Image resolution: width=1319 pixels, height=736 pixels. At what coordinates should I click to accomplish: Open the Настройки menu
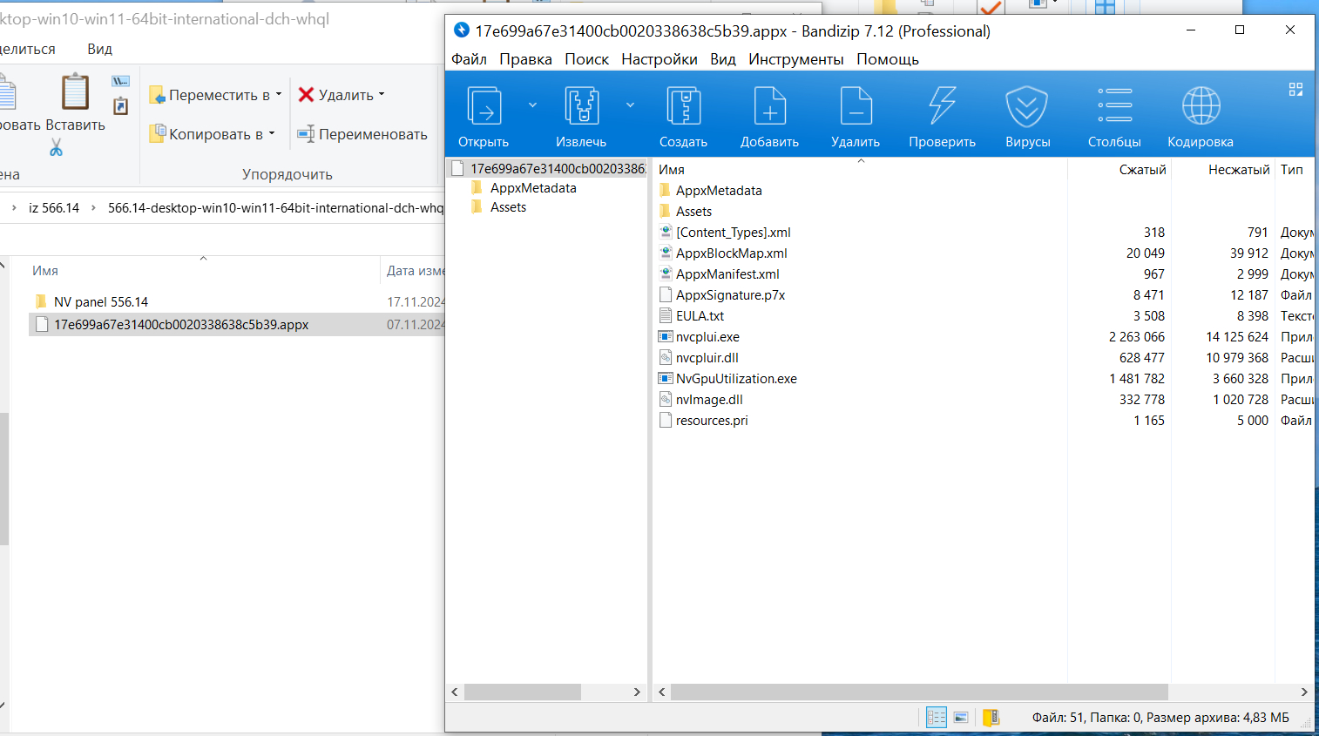click(x=659, y=59)
